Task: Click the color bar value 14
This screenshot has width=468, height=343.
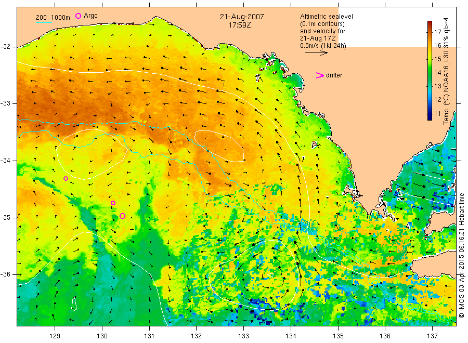Action: 437,72
